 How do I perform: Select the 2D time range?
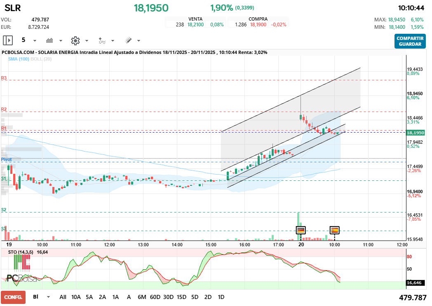pos(208,297)
